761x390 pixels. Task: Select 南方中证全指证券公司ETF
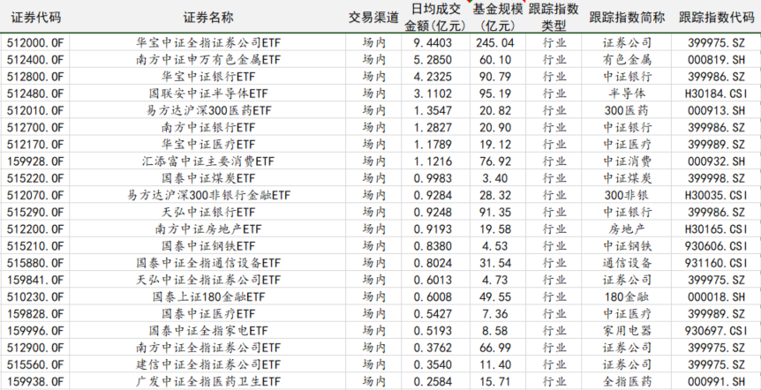(x=208, y=348)
